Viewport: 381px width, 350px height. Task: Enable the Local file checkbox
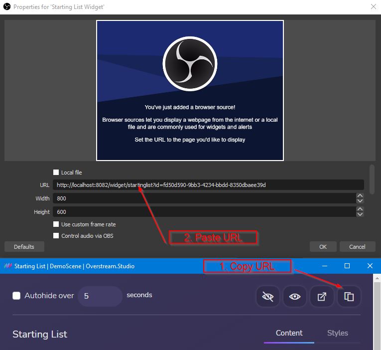coord(56,173)
